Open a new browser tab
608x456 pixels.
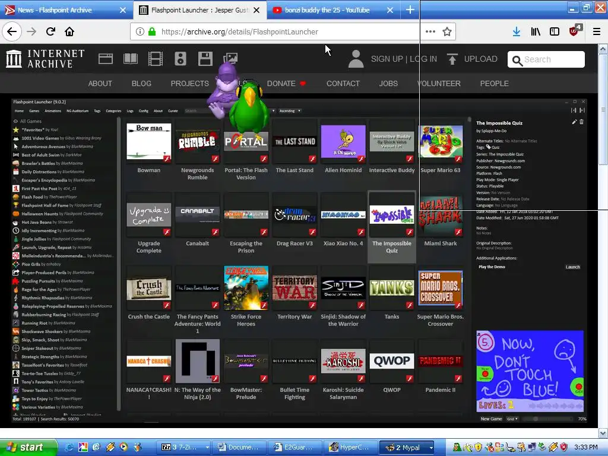coord(410,9)
